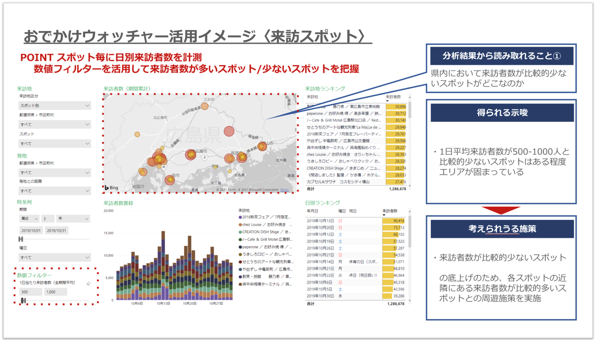This screenshot has height=342, width=596.
Task: Open the 来訪地区分 スポット別 dropdown
Action: coord(55,105)
